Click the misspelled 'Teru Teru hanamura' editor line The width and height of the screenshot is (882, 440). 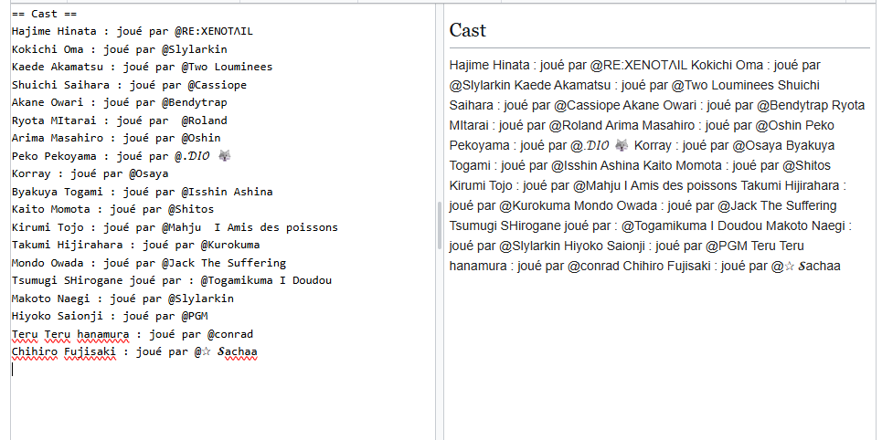click(133, 335)
